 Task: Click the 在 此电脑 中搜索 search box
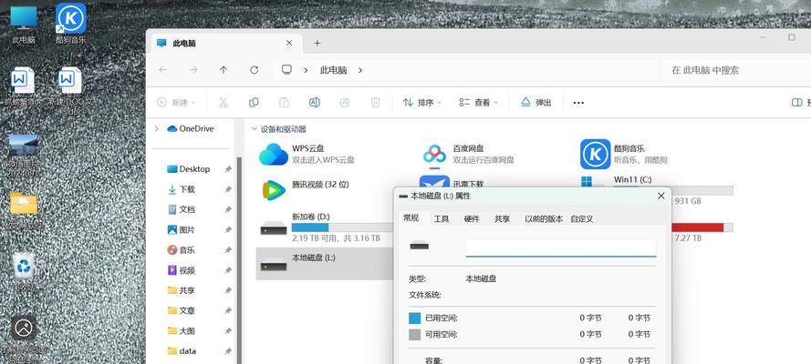coord(736,70)
